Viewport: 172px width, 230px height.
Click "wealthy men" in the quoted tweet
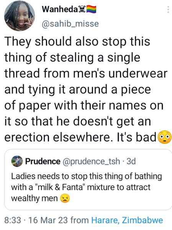coord(34,199)
